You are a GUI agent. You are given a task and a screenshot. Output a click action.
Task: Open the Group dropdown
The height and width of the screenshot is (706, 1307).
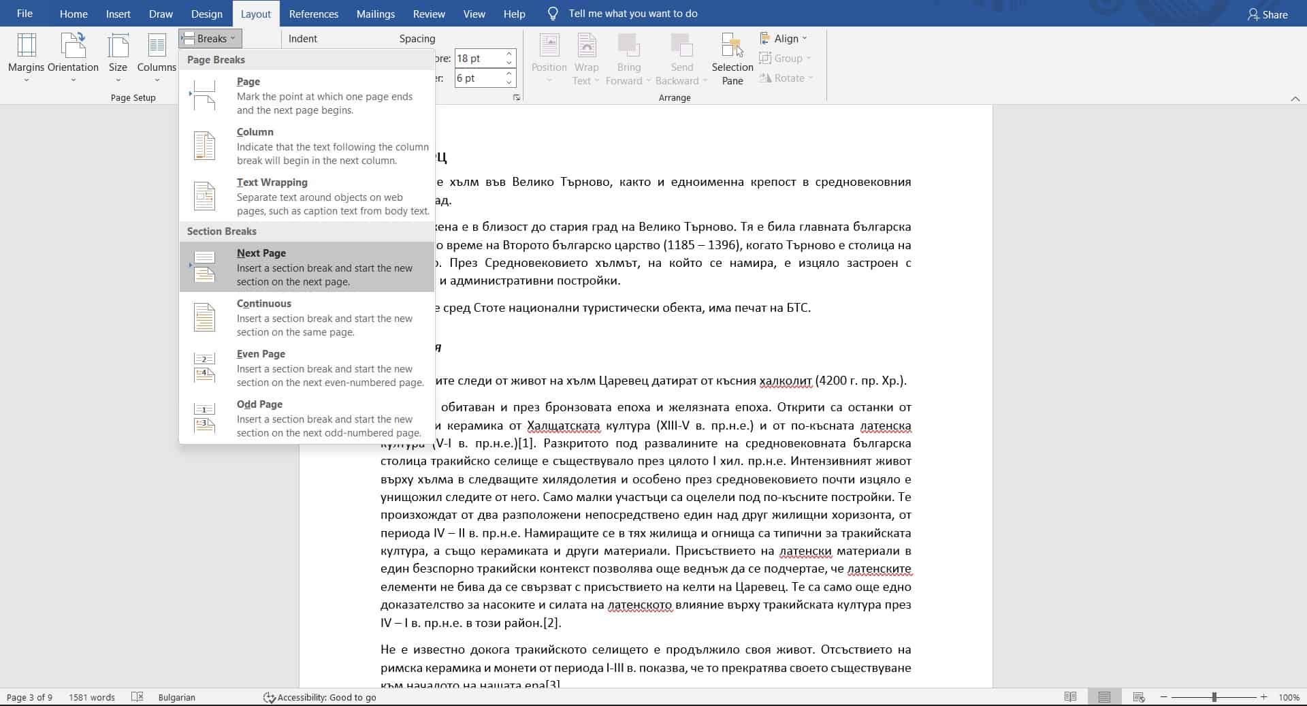785,59
